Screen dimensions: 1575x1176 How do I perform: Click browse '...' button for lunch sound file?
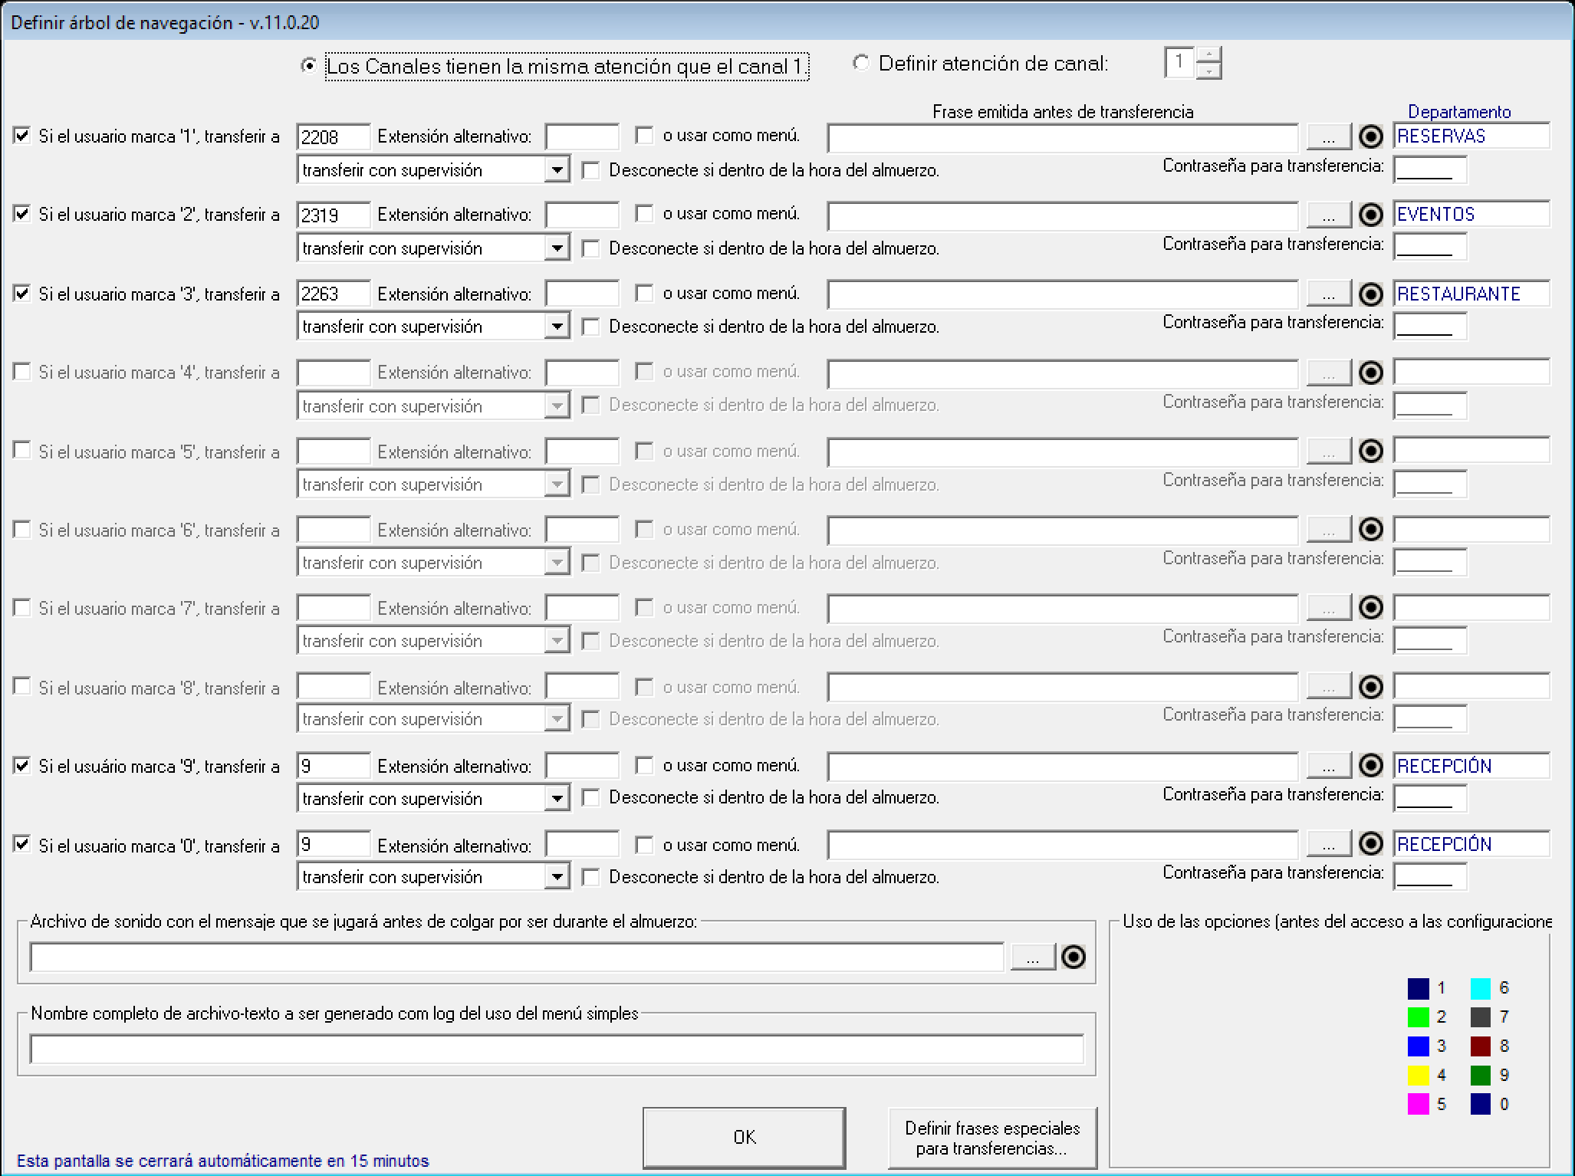click(x=1032, y=957)
